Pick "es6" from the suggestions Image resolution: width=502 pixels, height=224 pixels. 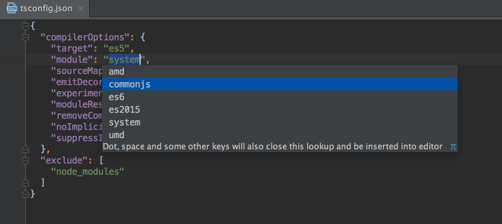pos(117,97)
